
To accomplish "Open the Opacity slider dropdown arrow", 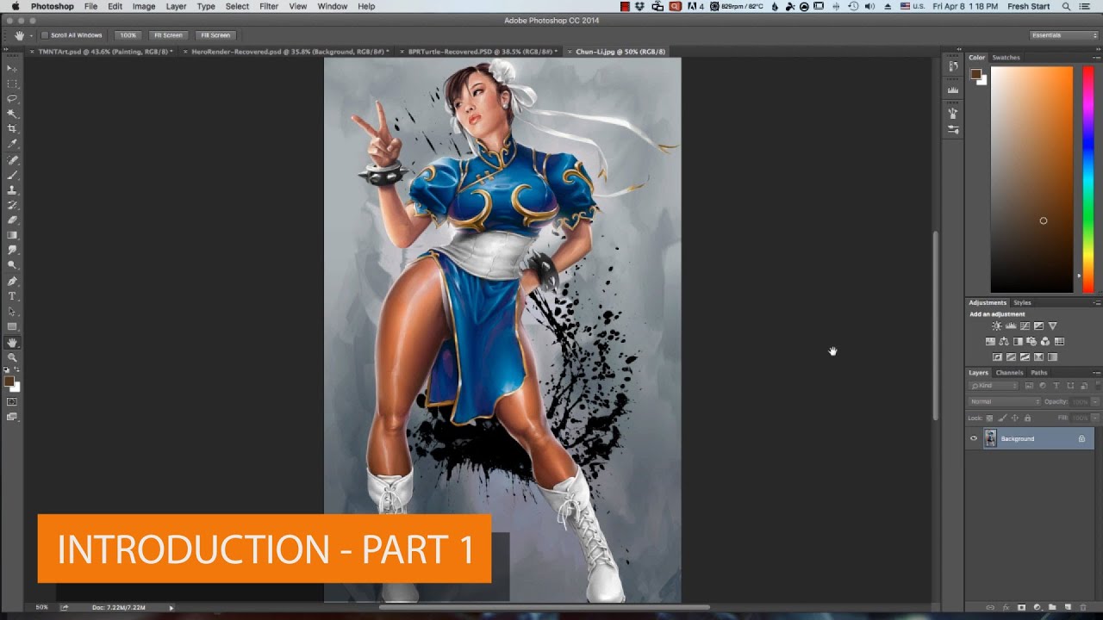I will pos(1095,402).
